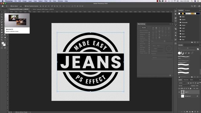Screen dimensions: 201x113
Task: Open the Share icon at top right
Action: point(199,6)
